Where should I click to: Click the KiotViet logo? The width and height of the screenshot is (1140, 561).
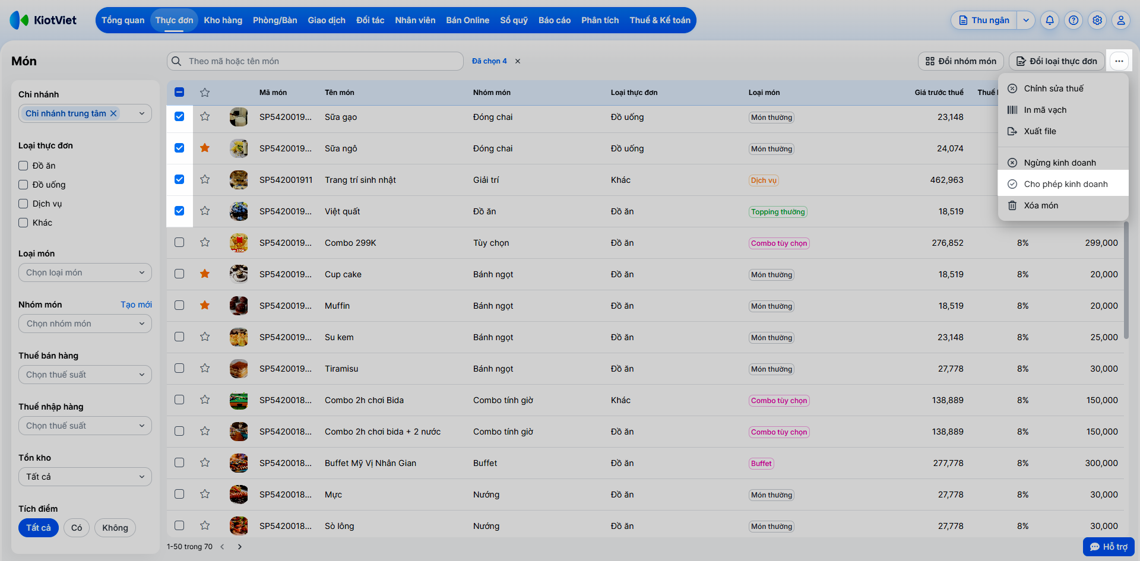[43, 20]
